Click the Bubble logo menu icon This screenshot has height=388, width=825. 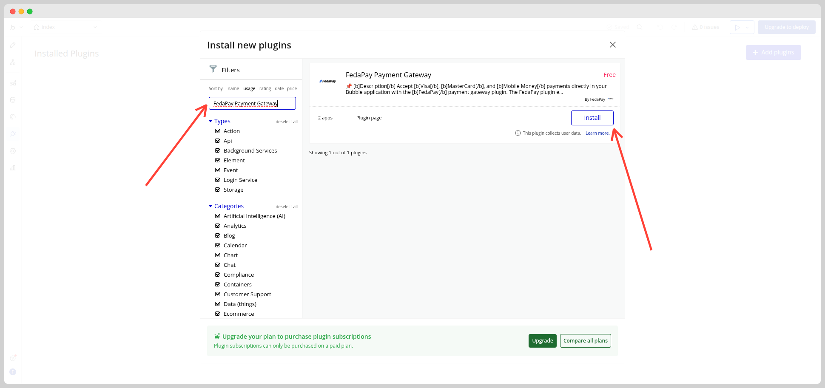click(13, 27)
